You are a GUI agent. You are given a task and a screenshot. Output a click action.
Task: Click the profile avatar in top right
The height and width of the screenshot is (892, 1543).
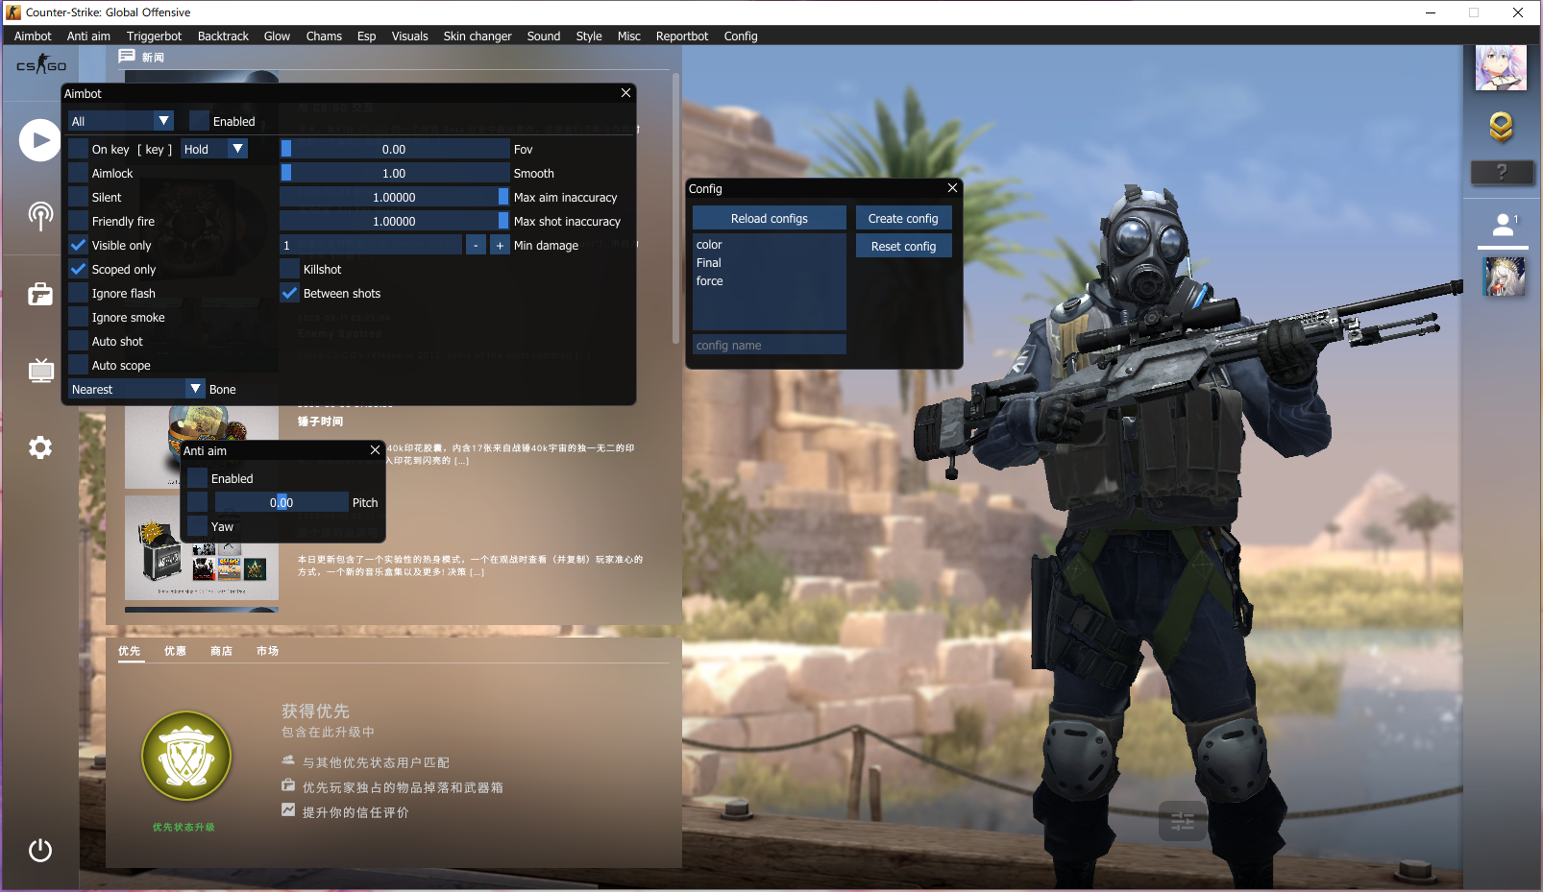pyautogui.click(x=1501, y=68)
